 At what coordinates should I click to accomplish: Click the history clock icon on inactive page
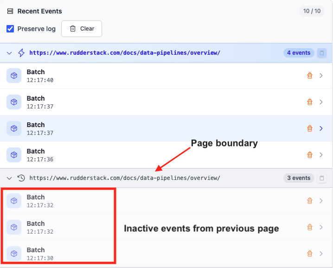[x=21, y=178]
